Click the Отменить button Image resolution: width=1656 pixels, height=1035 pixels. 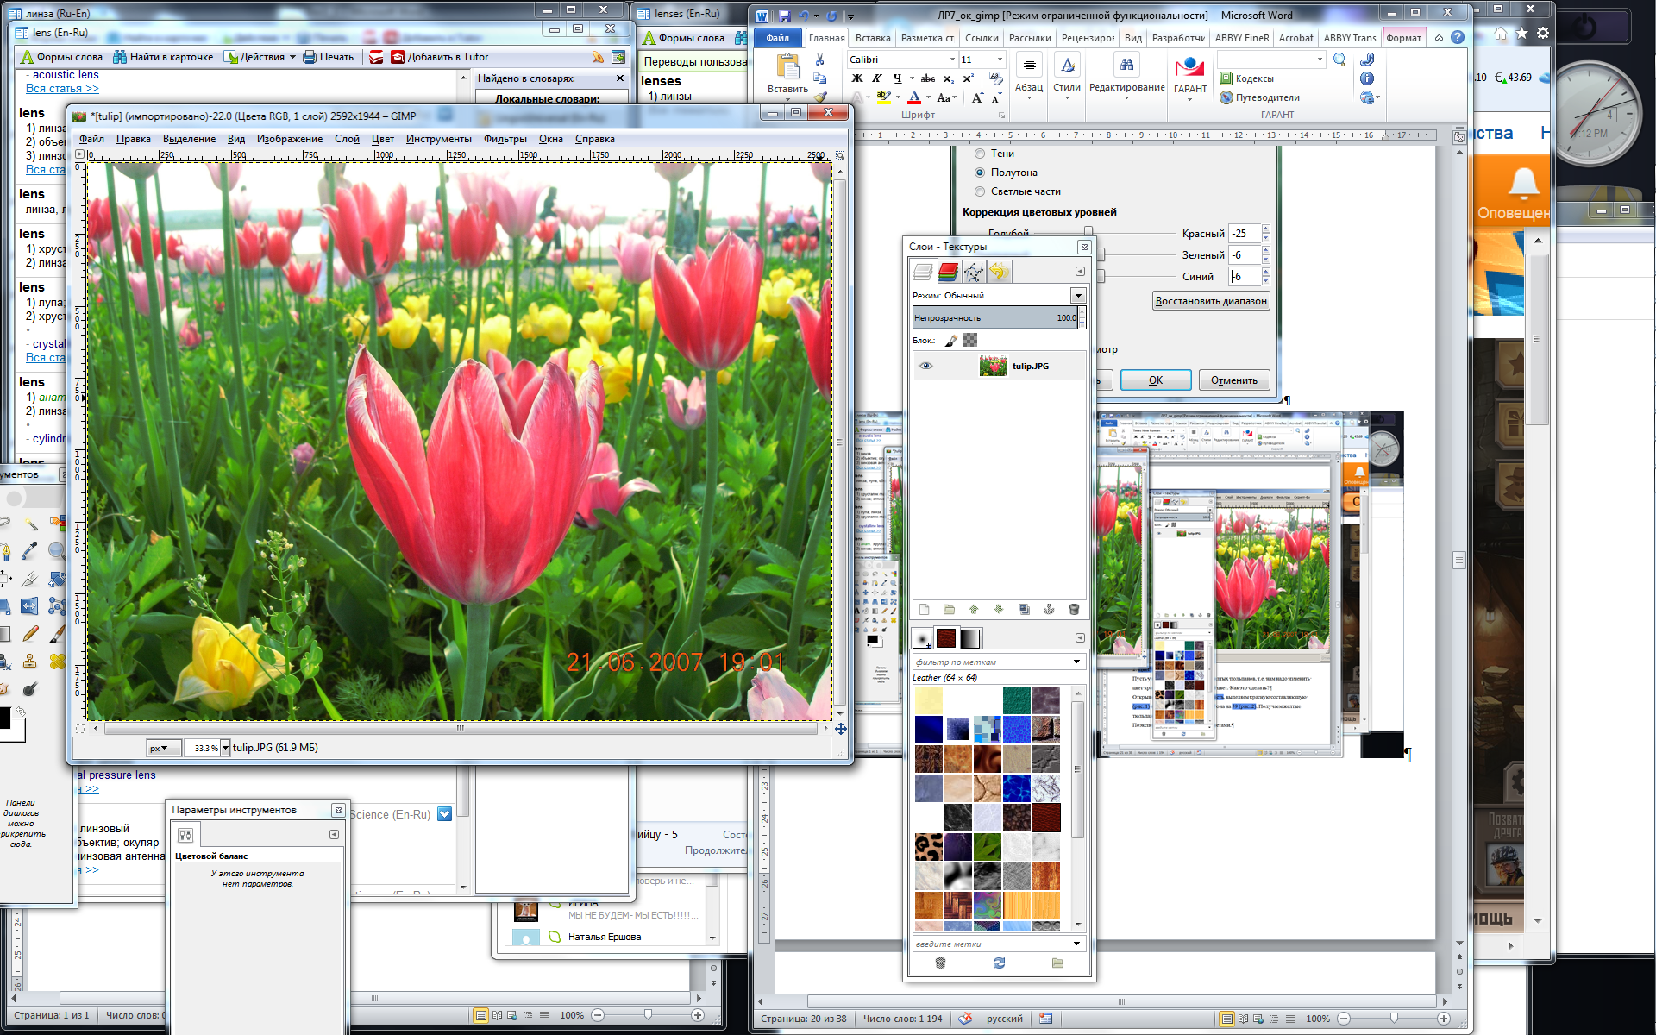click(x=1234, y=380)
